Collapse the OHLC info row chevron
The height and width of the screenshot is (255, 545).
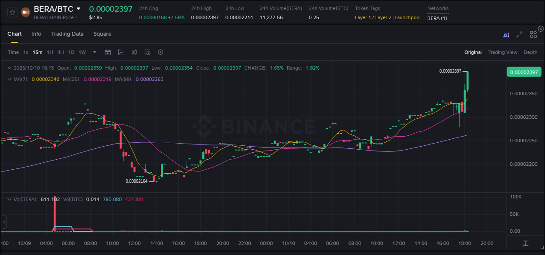click(10, 68)
